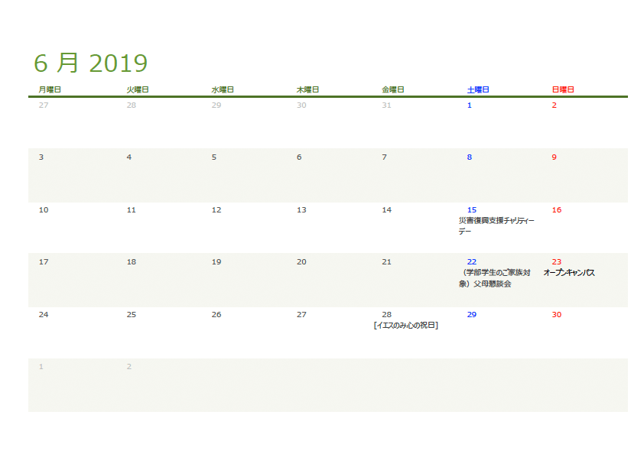Click the greyed previous-month date 27

(x=44, y=105)
